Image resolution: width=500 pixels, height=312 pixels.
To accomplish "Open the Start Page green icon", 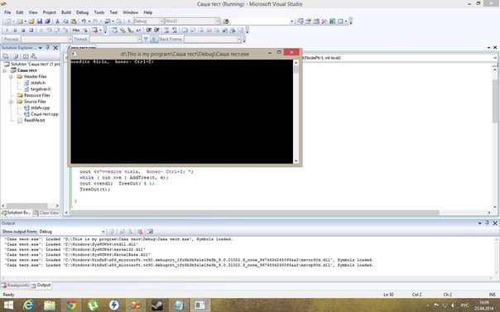I will click(x=332, y=22).
